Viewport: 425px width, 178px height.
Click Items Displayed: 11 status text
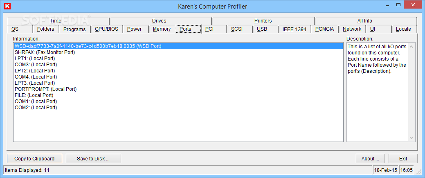coord(27,170)
